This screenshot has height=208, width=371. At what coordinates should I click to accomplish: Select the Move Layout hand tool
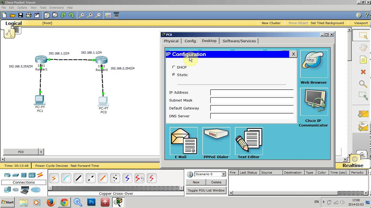[x=363, y=48]
